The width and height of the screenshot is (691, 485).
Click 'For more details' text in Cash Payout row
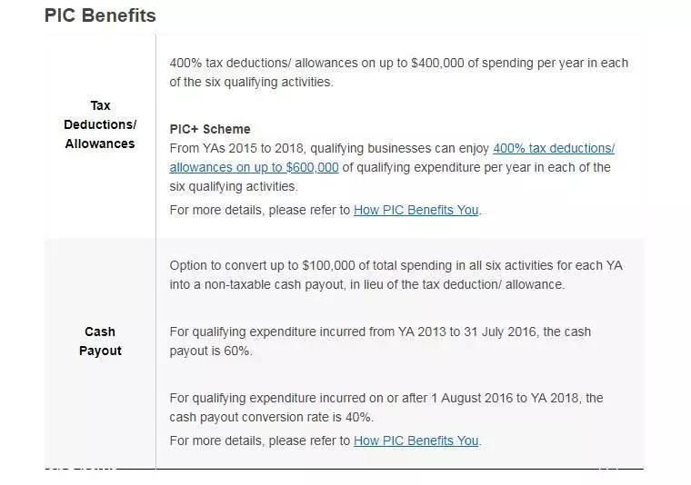coord(260,441)
